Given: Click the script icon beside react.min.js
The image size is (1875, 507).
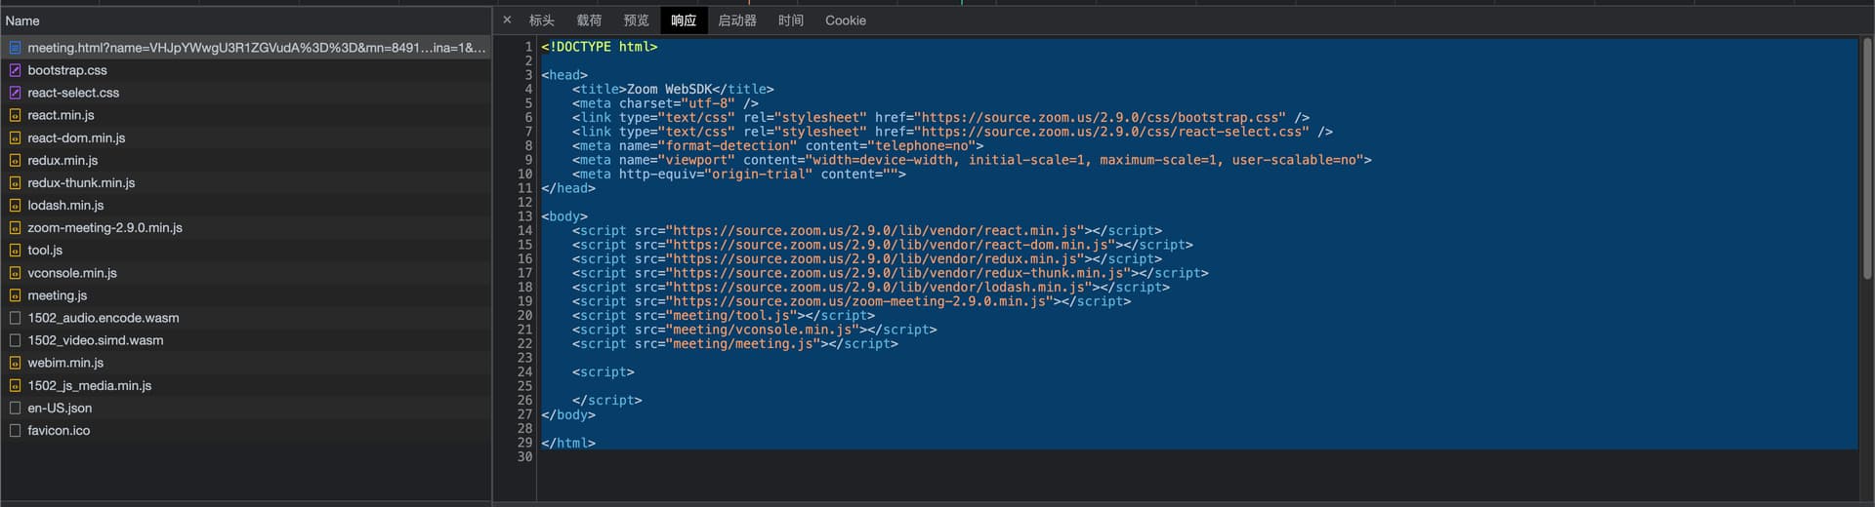Looking at the screenshot, I should pos(15,115).
